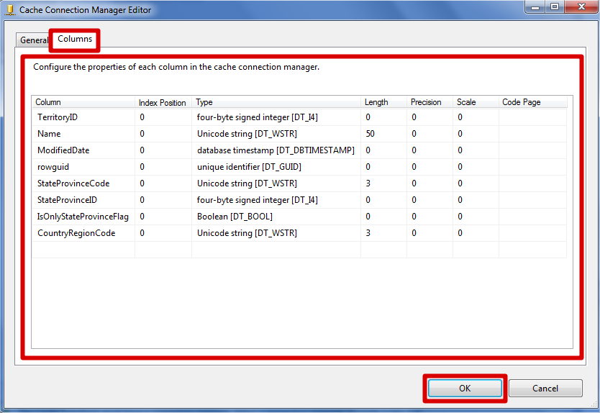Click the Cache Connection Manager title bar icon
Screen dimensions: 600x413
pyautogui.click(x=10, y=10)
